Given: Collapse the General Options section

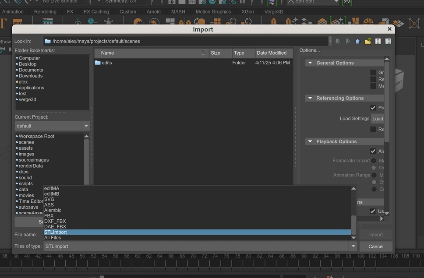Looking at the screenshot, I should point(310,63).
